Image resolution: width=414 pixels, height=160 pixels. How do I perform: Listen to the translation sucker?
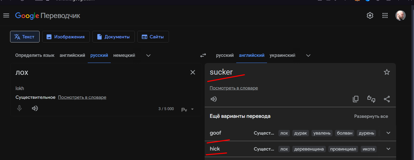coord(214,99)
